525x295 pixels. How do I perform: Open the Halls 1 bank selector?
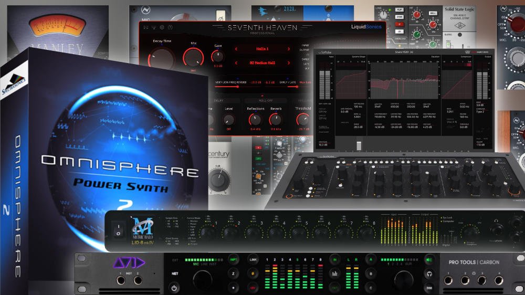[262, 49]
